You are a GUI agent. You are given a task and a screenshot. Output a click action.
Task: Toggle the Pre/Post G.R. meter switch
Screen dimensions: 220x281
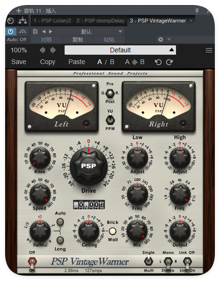pyautogui.click(x=110, y=93)
